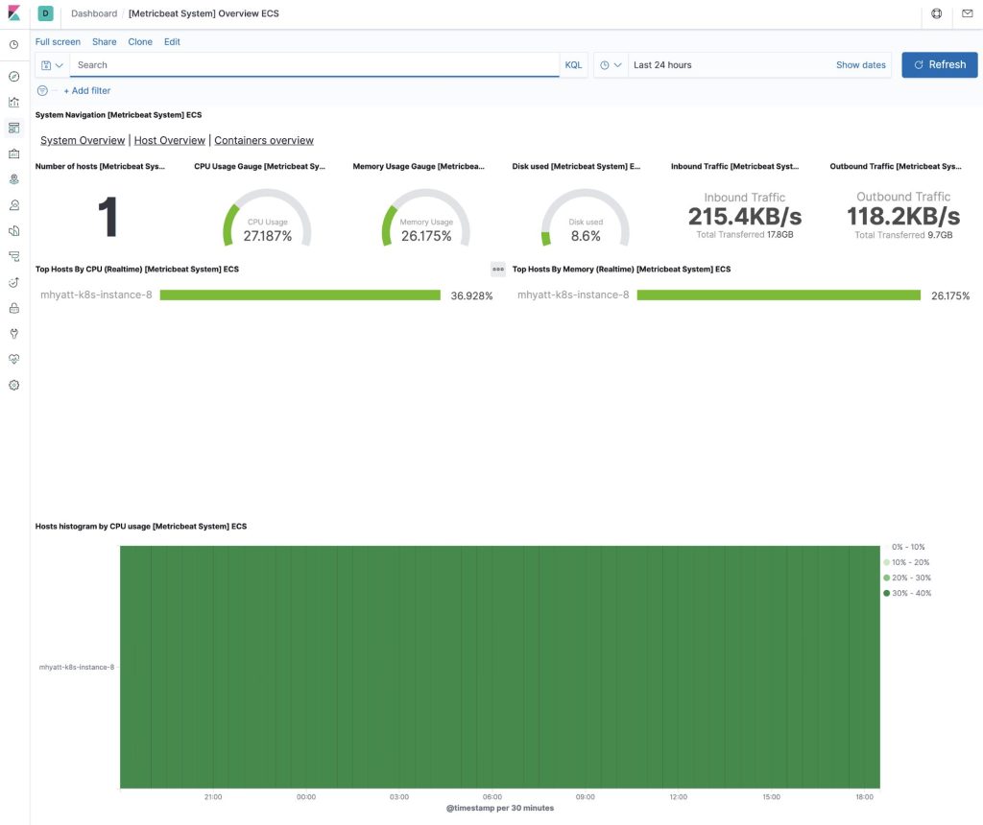Click the CPU Usage gauge
Viewport: 983px width, 825px height.
[267, 218]
